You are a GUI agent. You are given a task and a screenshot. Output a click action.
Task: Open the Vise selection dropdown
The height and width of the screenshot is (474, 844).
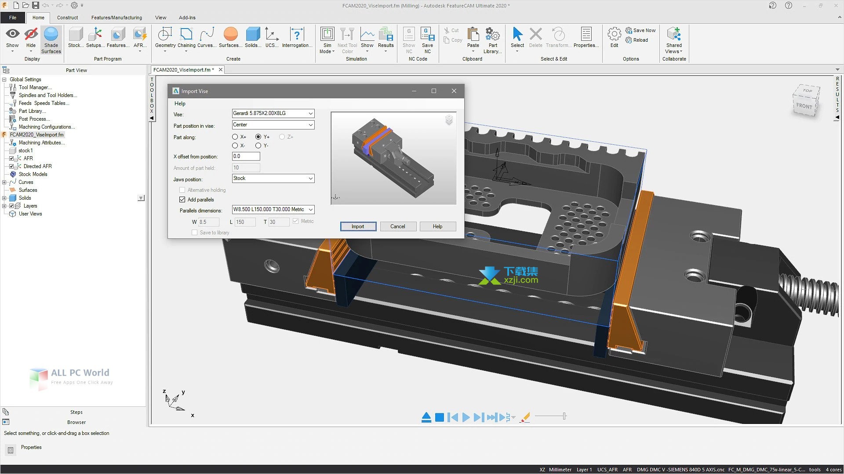click(273, 113)
